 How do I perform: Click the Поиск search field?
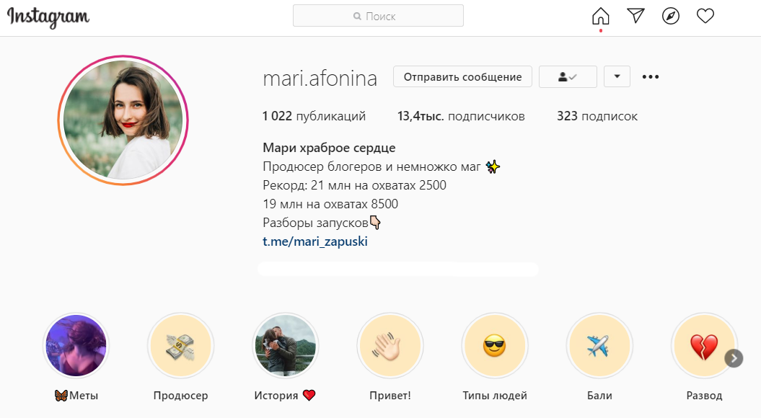coord(378,16)
